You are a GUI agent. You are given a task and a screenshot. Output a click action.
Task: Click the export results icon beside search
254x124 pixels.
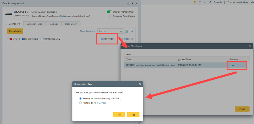127,31
